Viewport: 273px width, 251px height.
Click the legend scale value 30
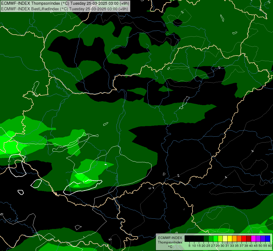coord(223,246)
